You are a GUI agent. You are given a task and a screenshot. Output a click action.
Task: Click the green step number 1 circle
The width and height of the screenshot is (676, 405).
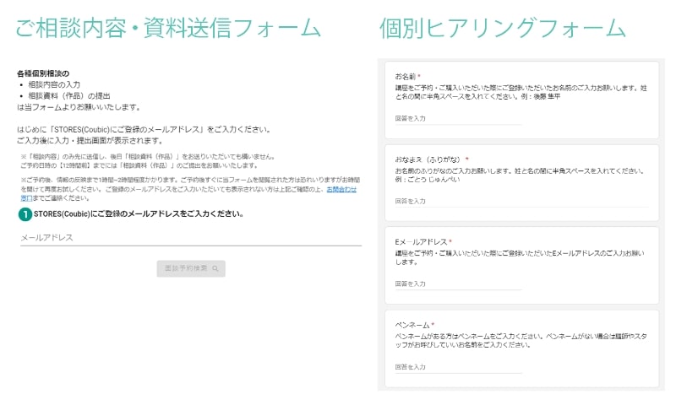coord(25,214)
